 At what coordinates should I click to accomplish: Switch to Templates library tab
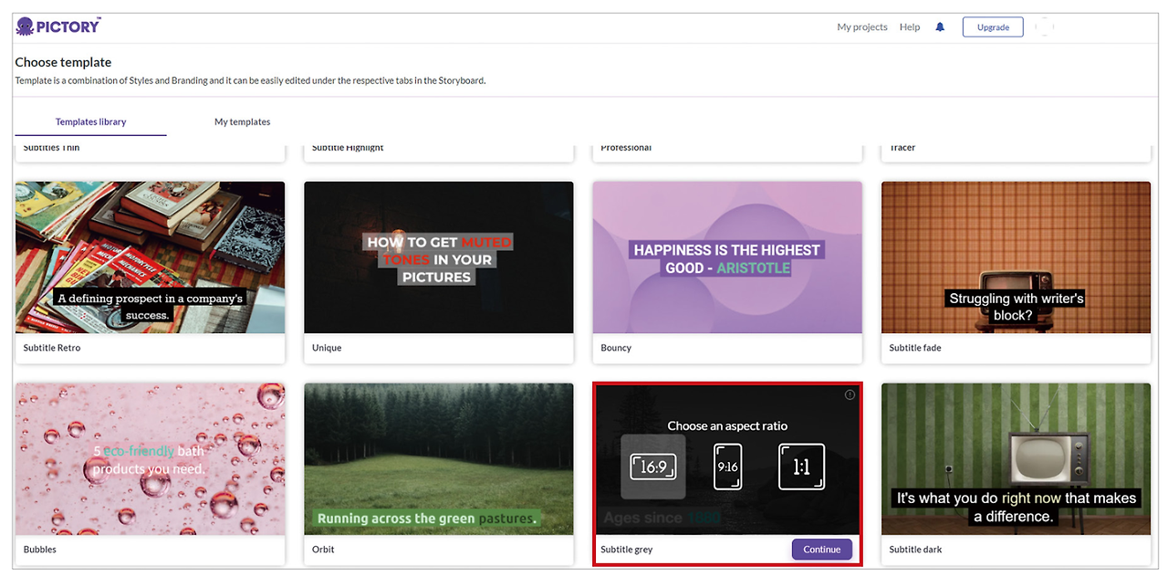coord(90,121)
